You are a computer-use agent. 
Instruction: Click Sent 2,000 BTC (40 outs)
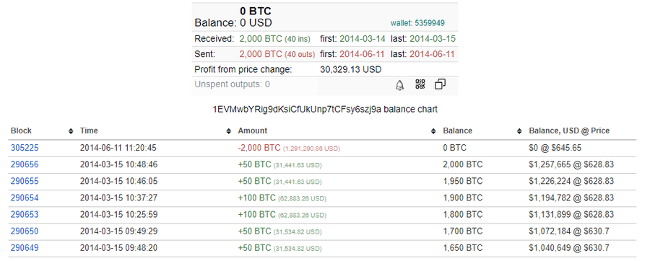click(277, 54)
